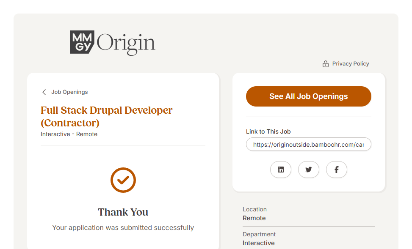
Task: Click the Thank You heading
Action: click(123, 212)
